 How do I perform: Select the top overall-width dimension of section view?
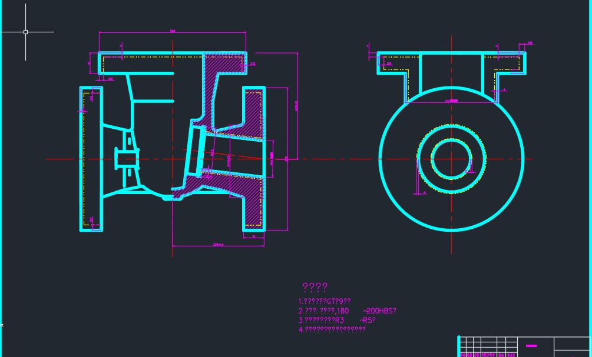[173, 32]
